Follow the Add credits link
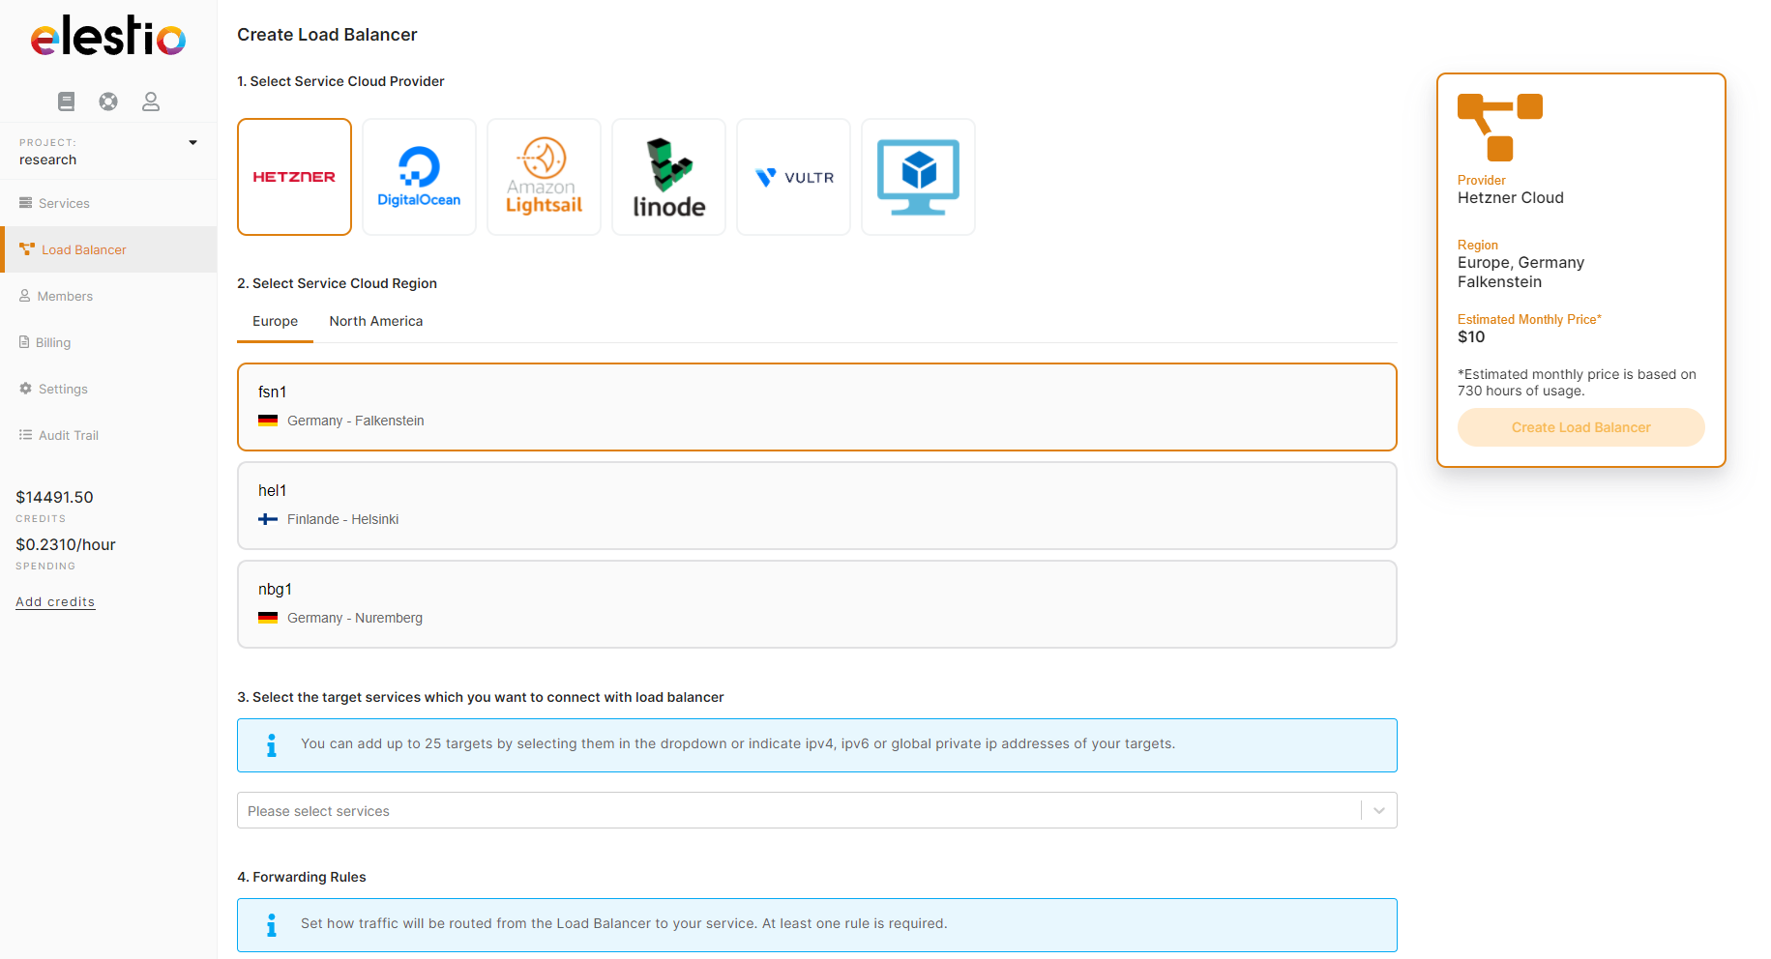 (x=55, y=601)
